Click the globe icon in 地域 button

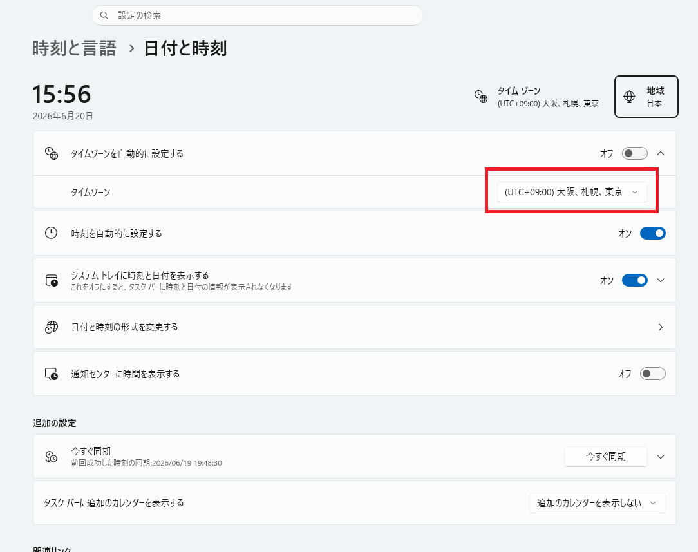point(629,97)
